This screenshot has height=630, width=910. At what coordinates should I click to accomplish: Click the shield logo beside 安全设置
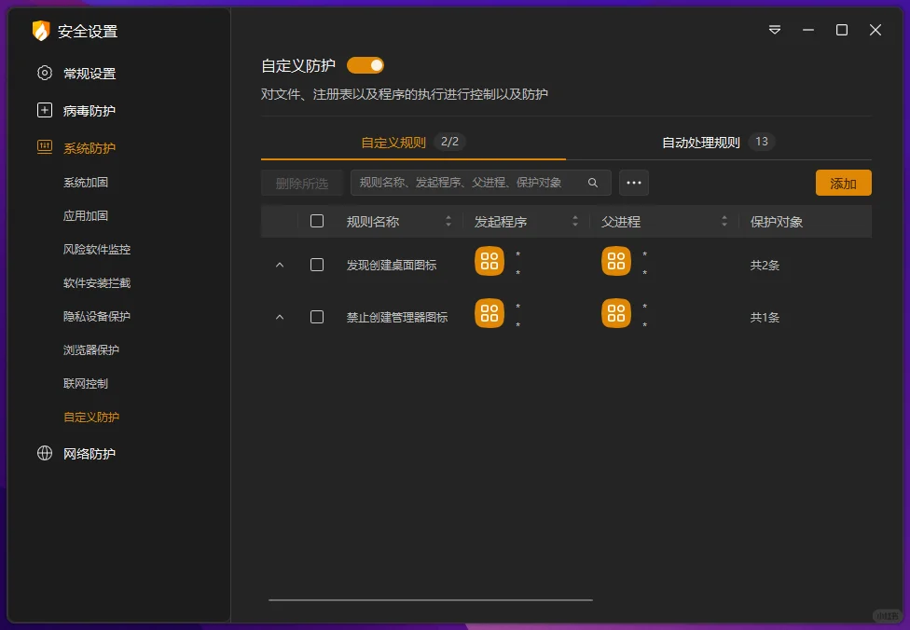[39, 31]
